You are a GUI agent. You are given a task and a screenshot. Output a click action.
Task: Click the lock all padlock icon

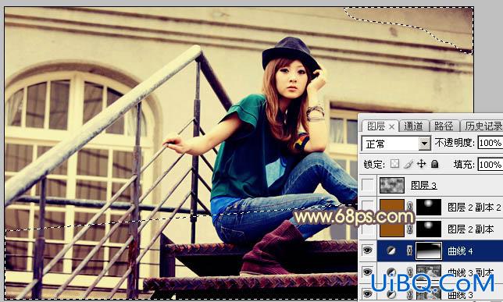[x=435, y=164]
